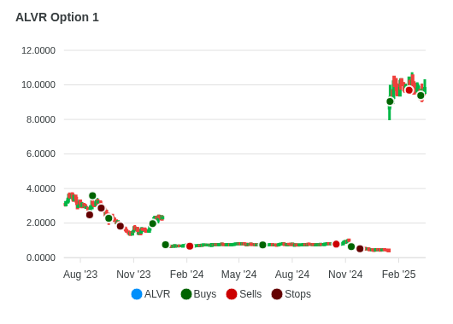Viewport: 453px width, 324px height.
Task: Click the stop marker just before Nov '23
Action: pyautogui.click(x=121, y=226)
